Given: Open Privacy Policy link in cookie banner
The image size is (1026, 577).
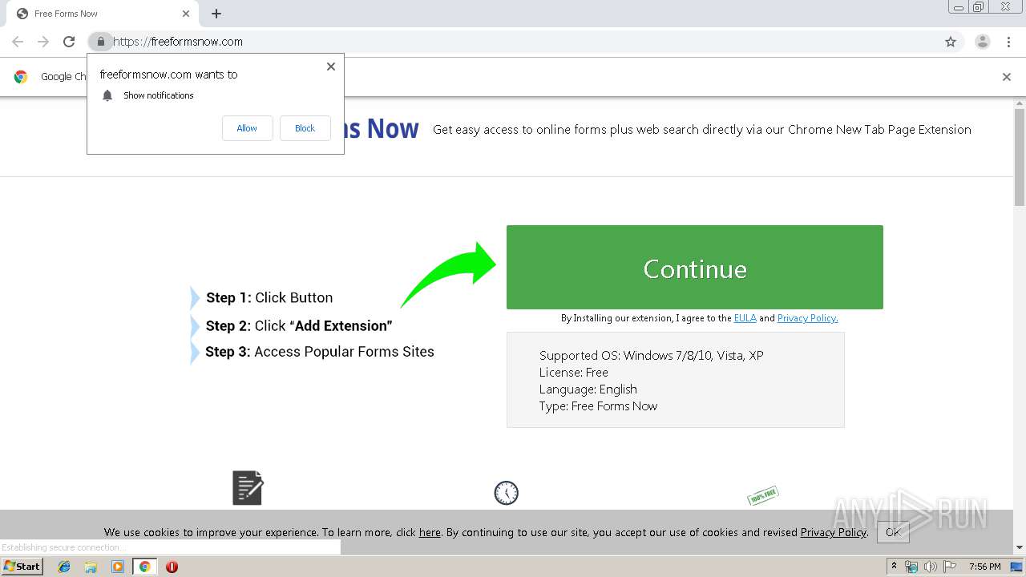Looking at the screenshot, I should tap(833, 532).
